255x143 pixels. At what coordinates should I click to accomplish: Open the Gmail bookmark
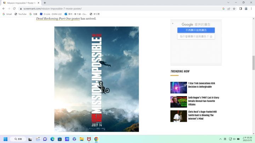pos(7,14)
